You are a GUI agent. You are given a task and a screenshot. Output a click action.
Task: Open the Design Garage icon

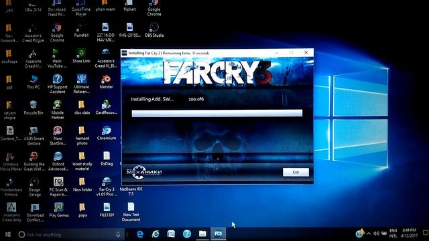point(34,187)
